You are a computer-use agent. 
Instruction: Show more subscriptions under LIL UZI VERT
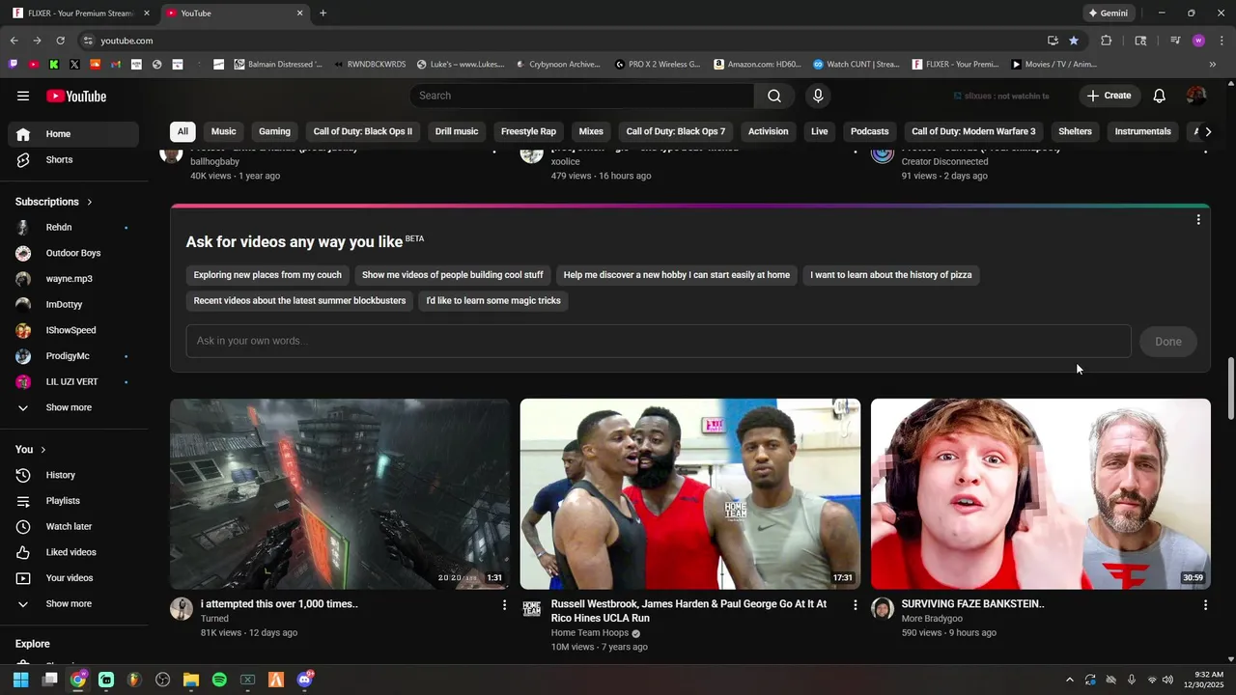coord(72,407)
